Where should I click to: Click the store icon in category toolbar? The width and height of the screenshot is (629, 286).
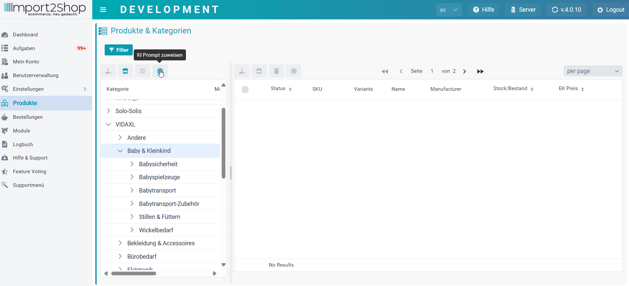(125, 71)
